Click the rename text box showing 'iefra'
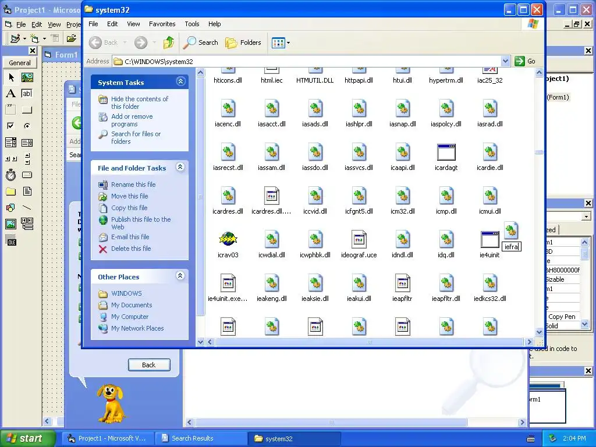This screenshot has width=596, height=447. click(x=511, y=247)
